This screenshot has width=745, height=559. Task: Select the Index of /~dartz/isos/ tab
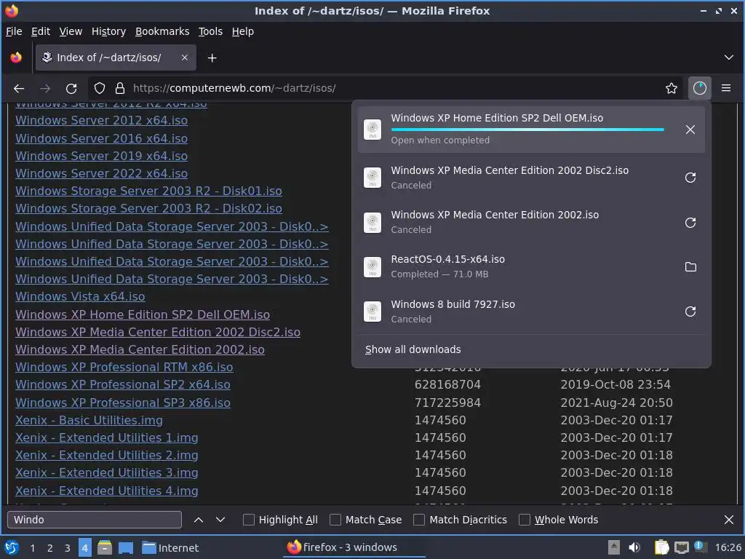click(x=116, y=58)
